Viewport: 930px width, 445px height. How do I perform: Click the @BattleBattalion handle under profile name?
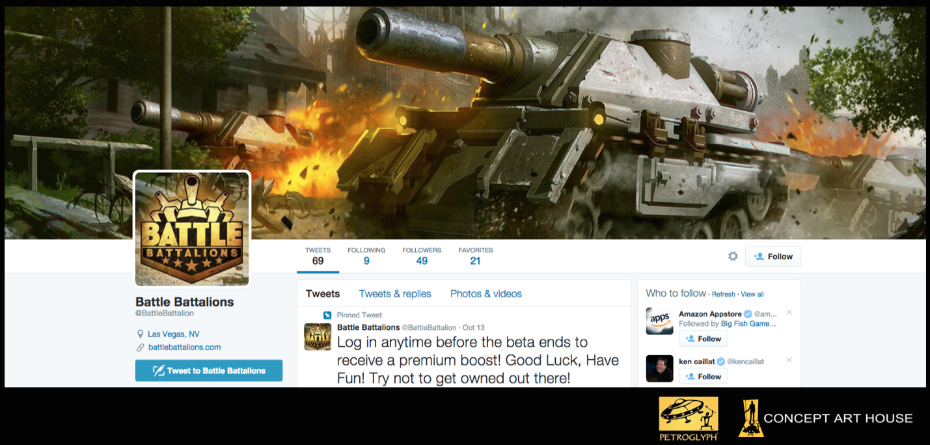(165, 314)
